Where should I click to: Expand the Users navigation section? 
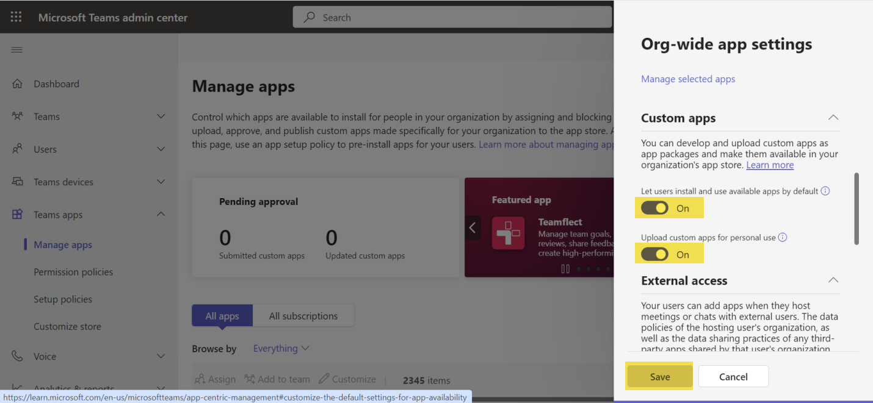[161, 149]
